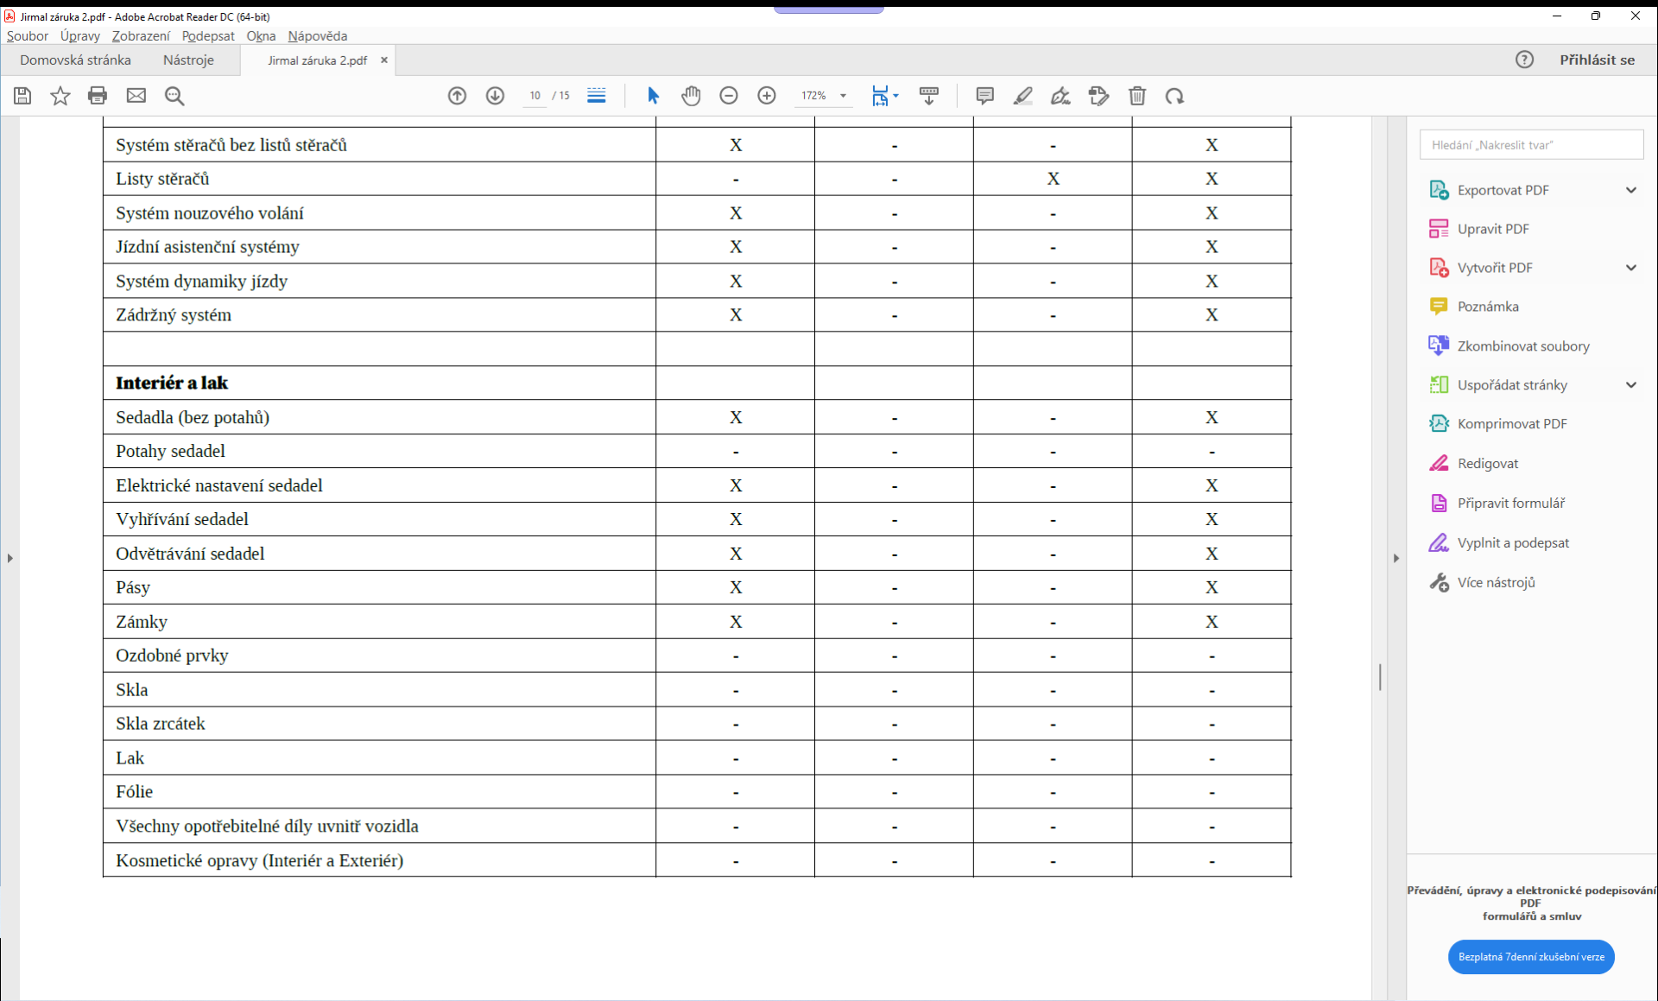Click the Delete trash toolbar icon
1658x1001 pixels.
(1137, 96)
